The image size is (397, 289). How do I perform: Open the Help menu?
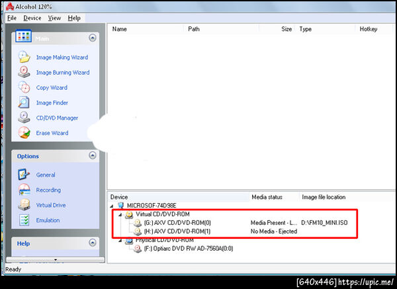tap(74, 18)
